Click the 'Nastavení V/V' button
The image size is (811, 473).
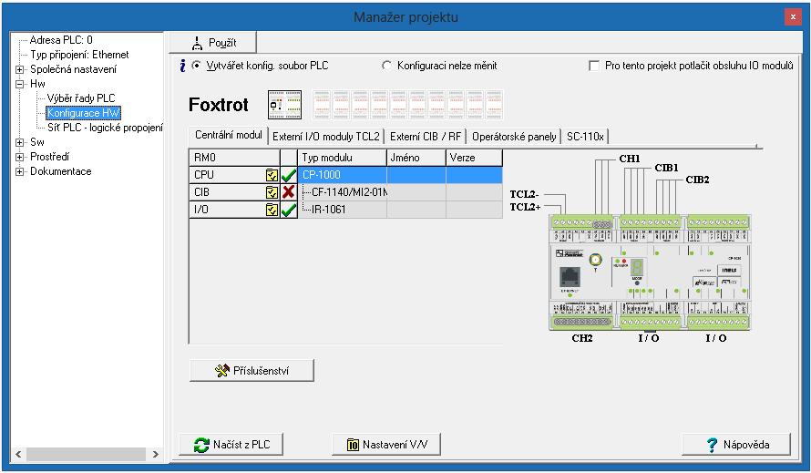pos(385,444)
